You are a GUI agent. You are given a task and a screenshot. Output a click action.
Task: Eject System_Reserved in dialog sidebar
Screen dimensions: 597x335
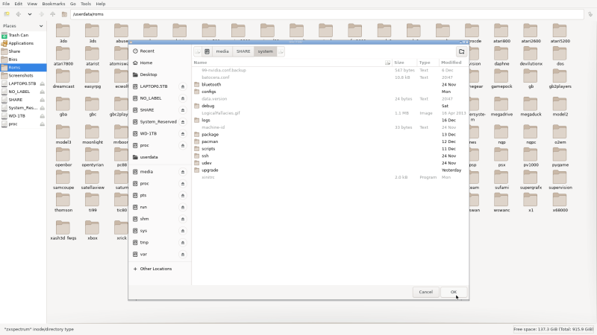tap(183, 122)
